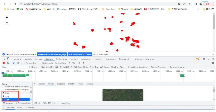Tick the 3rd-party requests checkbox

[x=168, y=67]
